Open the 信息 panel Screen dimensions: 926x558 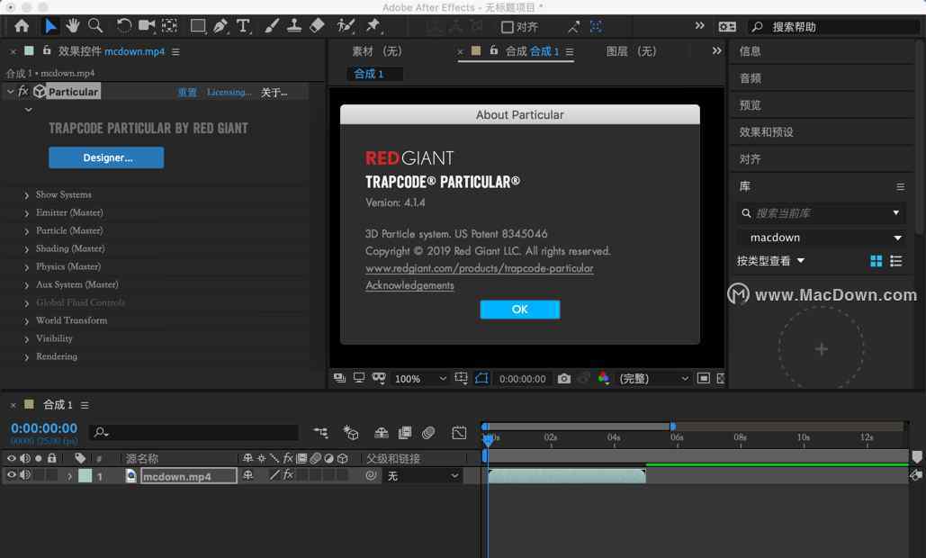tap(750, 51)
